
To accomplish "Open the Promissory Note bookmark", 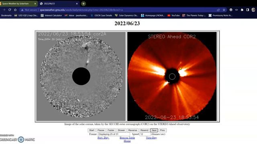I will coord(220,15).
